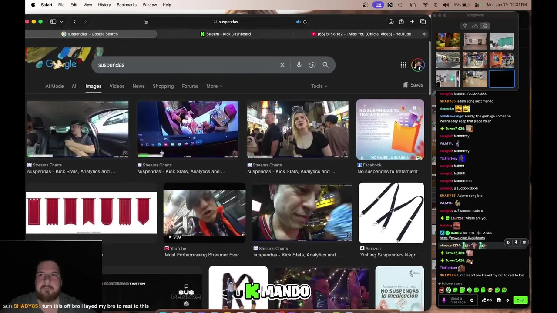Open the Safari tab group dropdown chevron
The height and width of the screenshot is (313, 557).
tap(62, 22)
